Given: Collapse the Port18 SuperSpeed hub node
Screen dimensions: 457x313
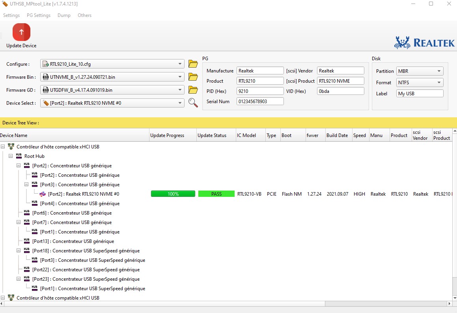Looking at the screenshot, I should point(19,251).
